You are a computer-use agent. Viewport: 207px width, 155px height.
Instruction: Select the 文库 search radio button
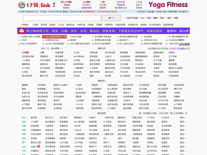point(145,18)
